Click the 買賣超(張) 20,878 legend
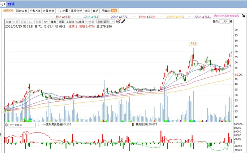Image resolution: width=247 pixels, height=153 pixels. click(146, 124)
